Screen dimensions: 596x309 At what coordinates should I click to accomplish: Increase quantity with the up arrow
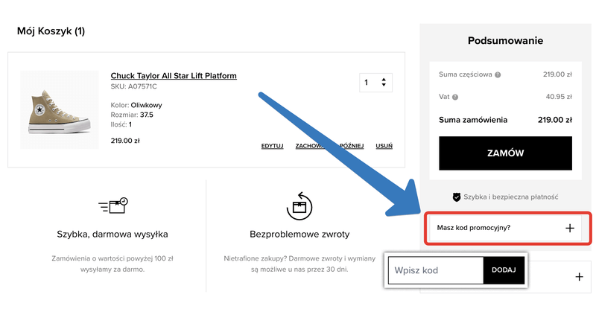click(384, 79)
